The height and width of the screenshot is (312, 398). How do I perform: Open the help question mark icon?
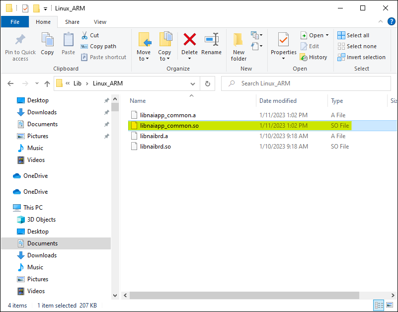click(391, 21)
